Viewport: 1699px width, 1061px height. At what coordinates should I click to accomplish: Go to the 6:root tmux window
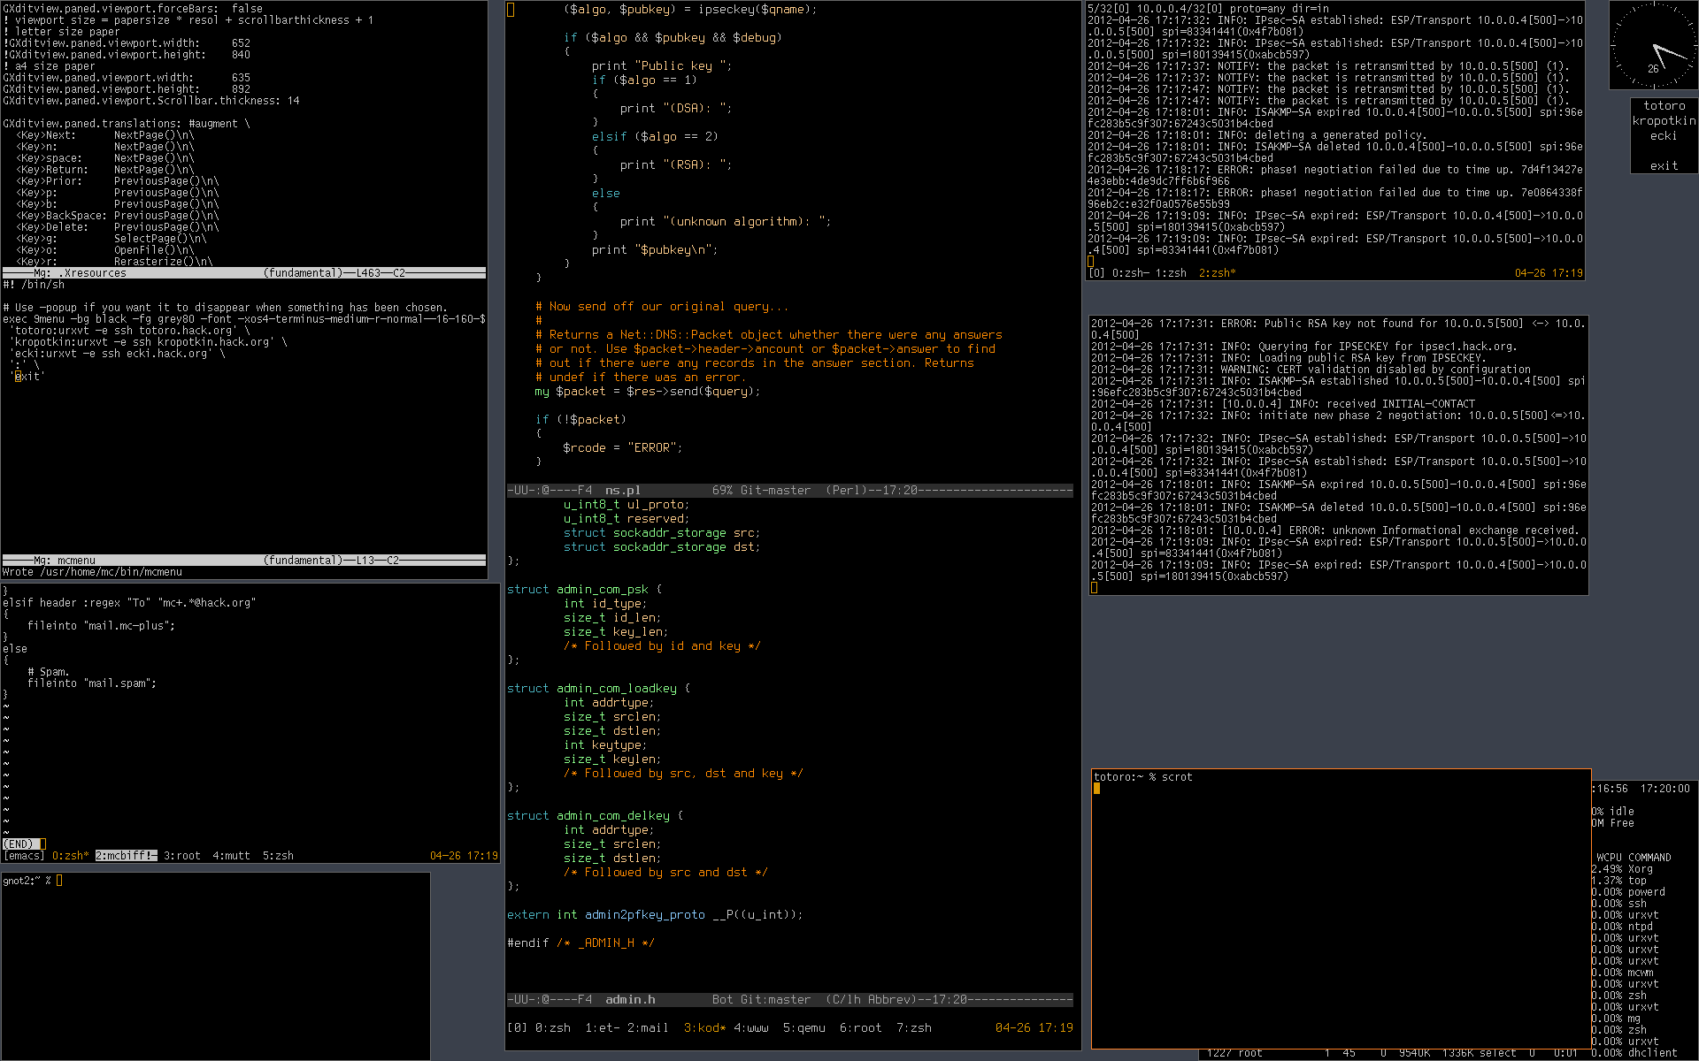[860, 1027]
